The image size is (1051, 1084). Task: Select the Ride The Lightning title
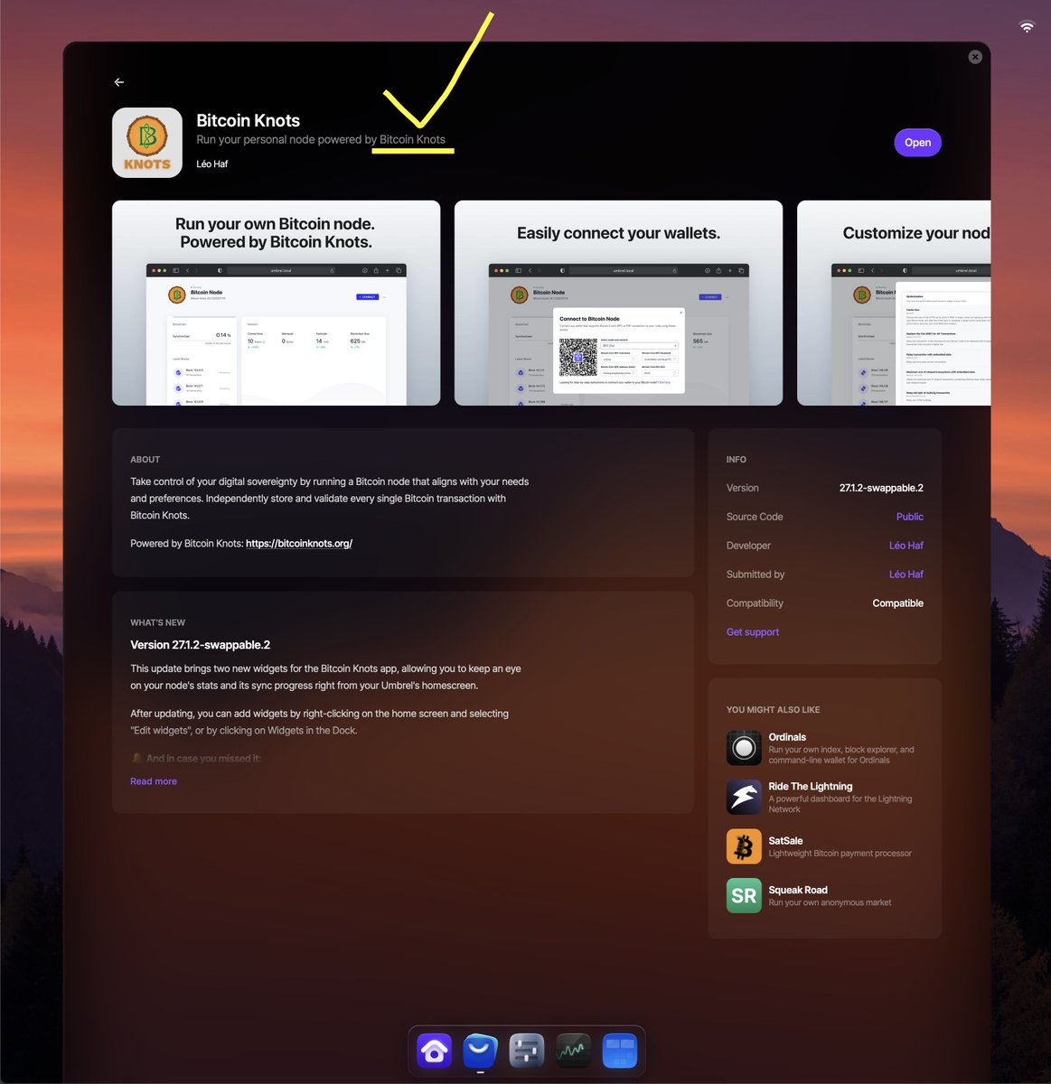click(811, 787)
